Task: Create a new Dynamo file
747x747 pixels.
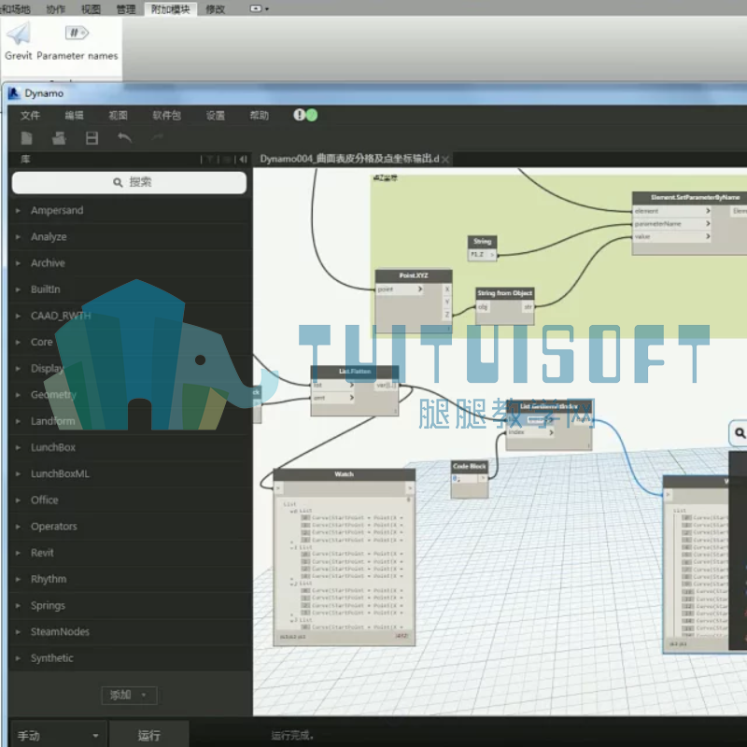Action: point(27,138)
